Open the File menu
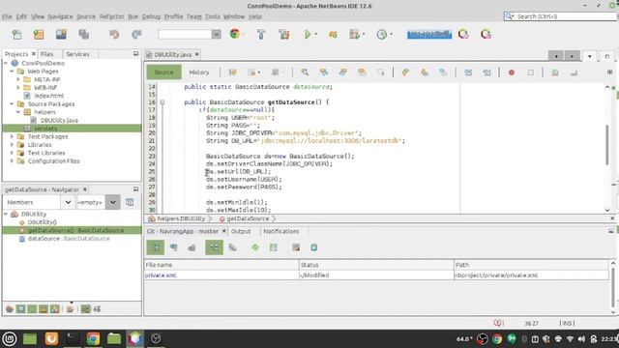Screen dimensions: 619x348 tap(7, 16)
